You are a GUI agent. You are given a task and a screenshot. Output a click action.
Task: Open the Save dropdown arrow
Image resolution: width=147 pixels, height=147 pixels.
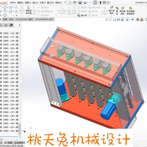click(x=82, y=3)
